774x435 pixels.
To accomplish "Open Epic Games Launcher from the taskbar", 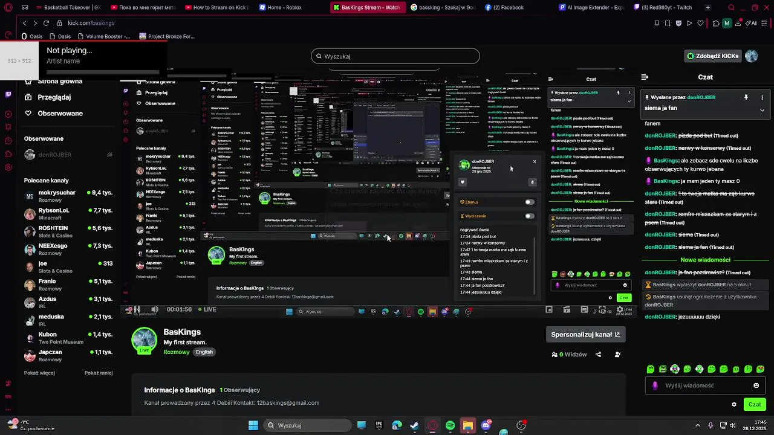I will coord(379,425).
